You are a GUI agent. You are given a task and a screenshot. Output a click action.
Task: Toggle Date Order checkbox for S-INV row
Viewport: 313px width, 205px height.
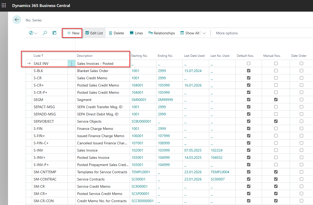click(301, 150)
